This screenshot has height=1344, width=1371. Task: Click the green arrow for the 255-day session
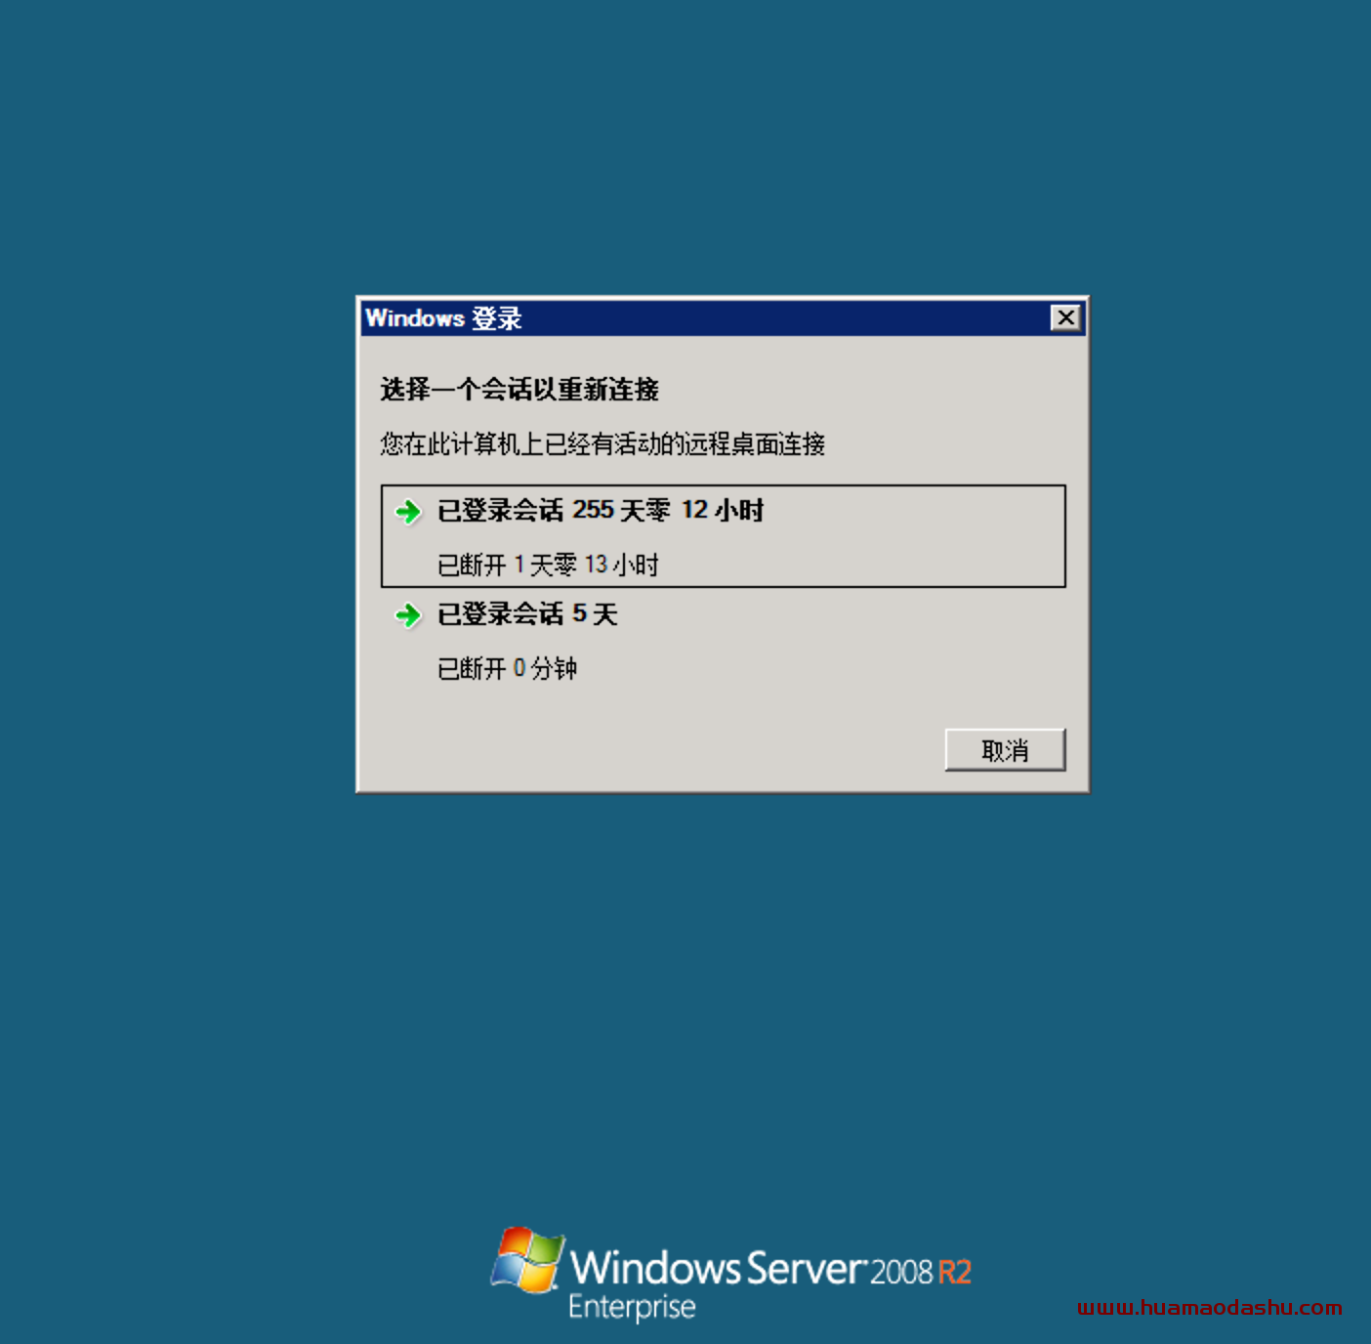408,511
